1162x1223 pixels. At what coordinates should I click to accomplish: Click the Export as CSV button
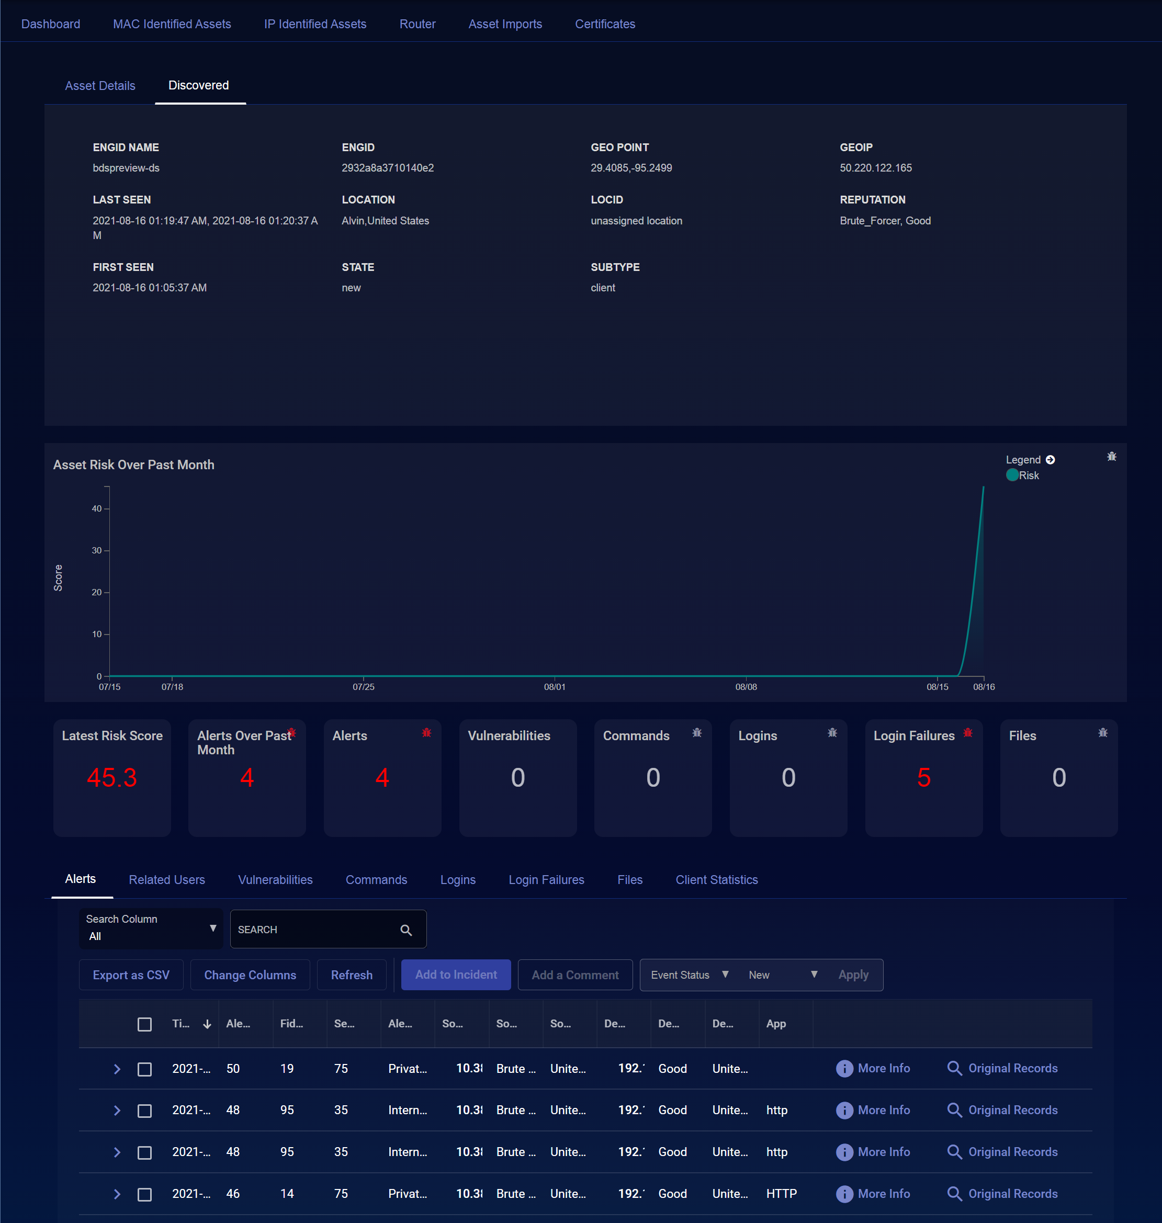tap(131, 975)
